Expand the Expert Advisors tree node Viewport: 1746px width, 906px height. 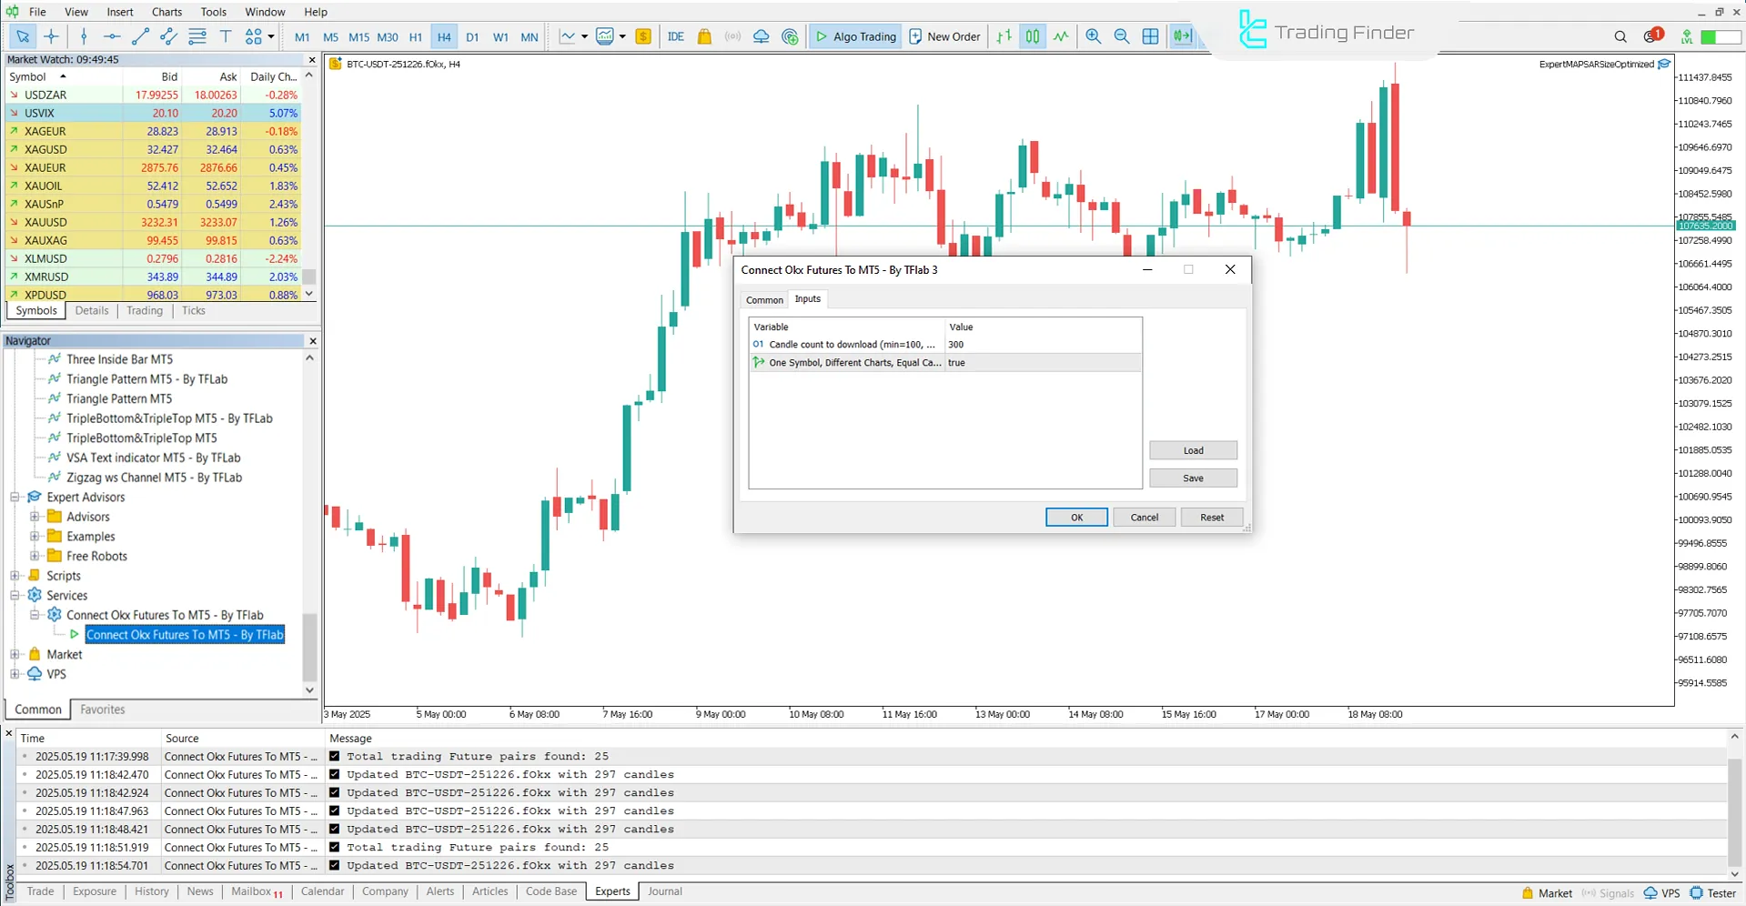(x=14, y=497)
